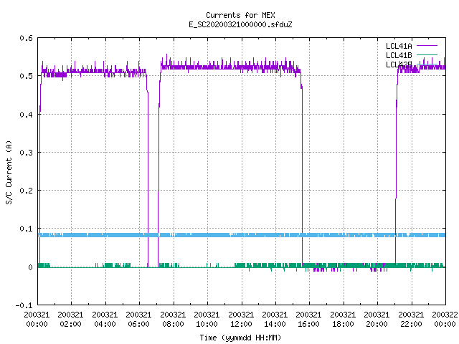This screenshot has width=459, height=344.
Task: Click the x-axis tick 200321 18:00
Action: pyautogui.click(x=343, y=320)
